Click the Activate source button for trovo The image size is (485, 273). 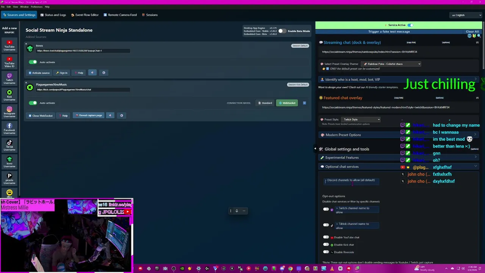[39, 73]
